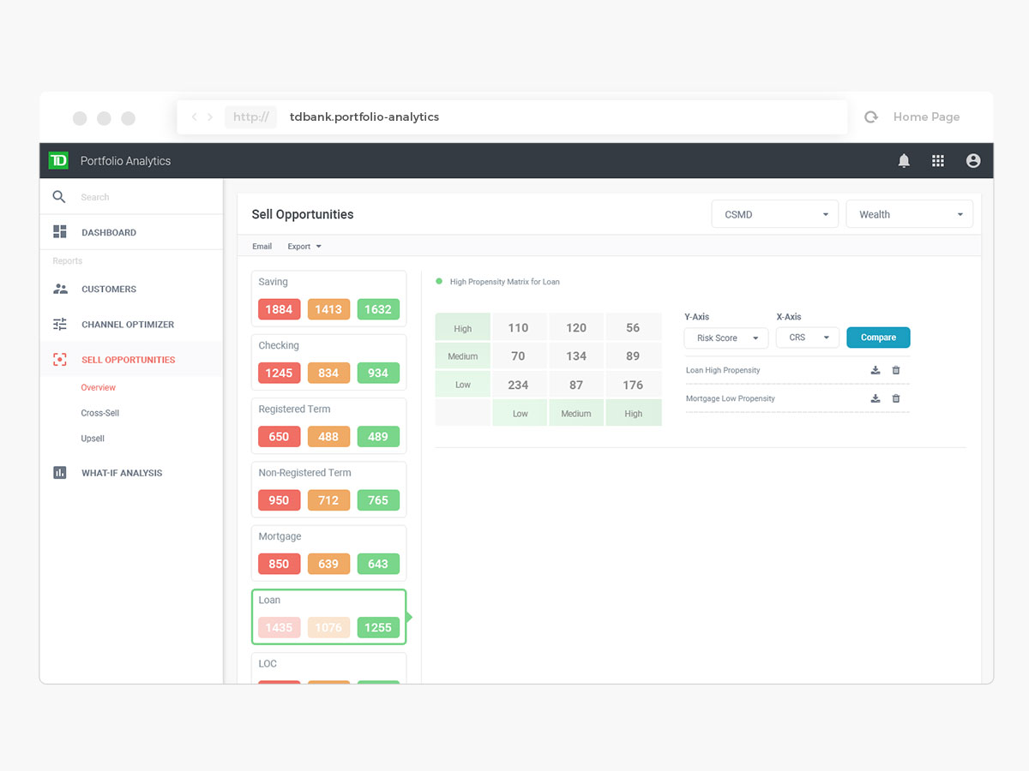This screenshot has height=771, width=1029.
Task: Open the apps grid icon
Action: click(938, 161)
